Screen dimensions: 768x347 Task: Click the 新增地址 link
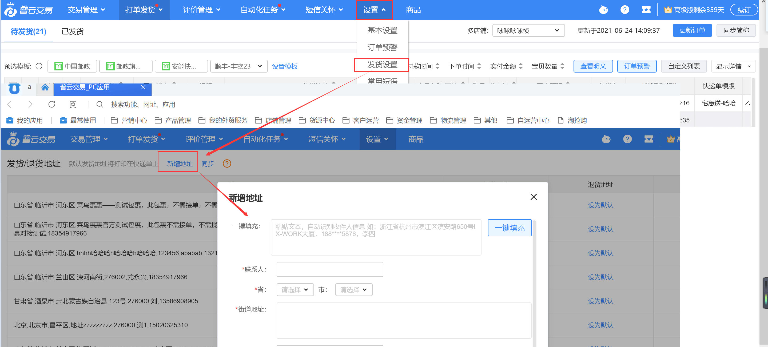(180, 164)
